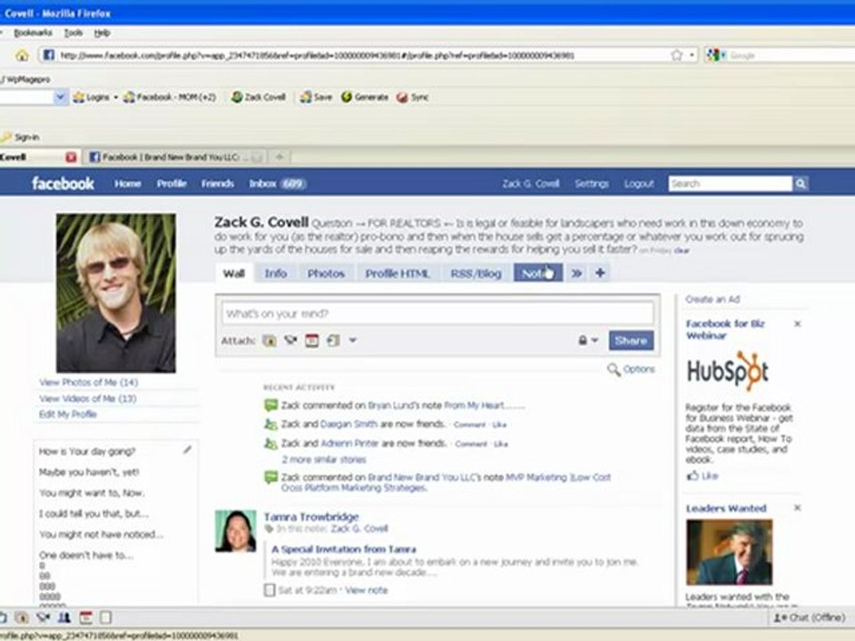Open a new browser tab with plus button
This screenshot has height=641, width=855.
[279, 157]
